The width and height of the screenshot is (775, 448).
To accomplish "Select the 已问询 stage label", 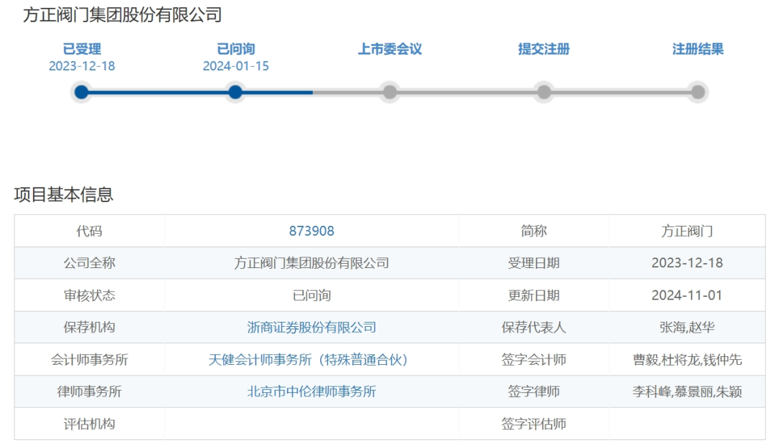I will coord(236,49).
